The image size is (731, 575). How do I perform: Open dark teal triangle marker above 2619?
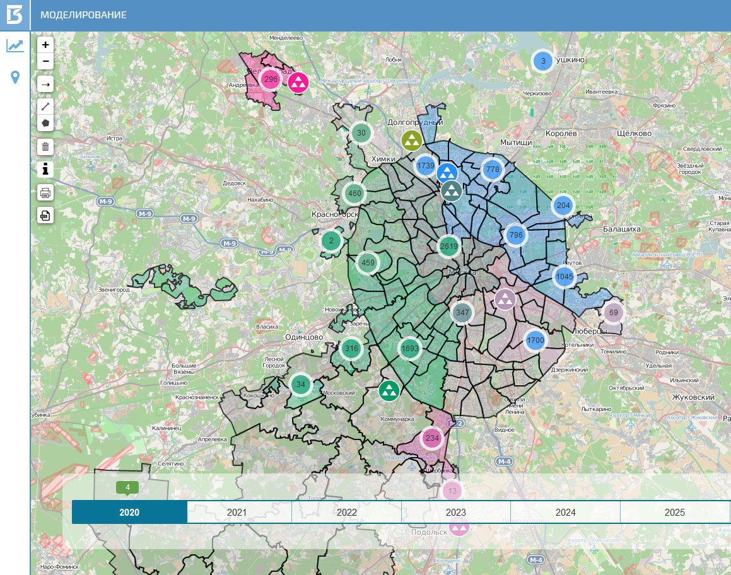coord(452,191)
